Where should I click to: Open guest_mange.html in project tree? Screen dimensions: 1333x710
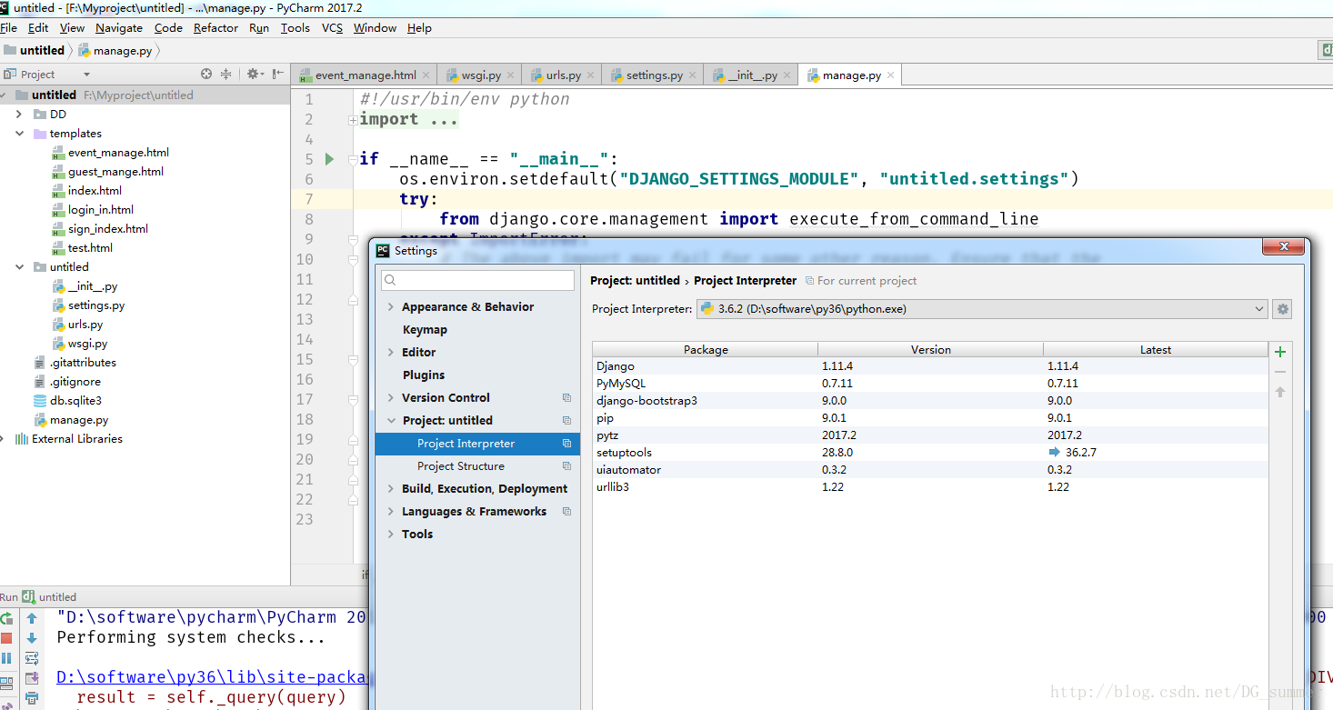coord(115,171)
